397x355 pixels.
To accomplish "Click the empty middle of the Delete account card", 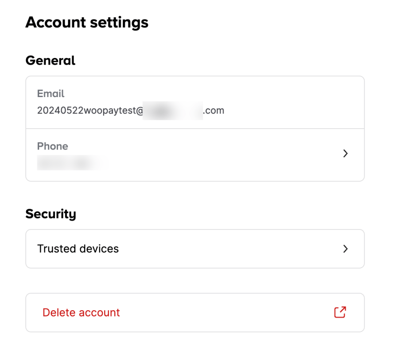I will (x=222, y=312).
